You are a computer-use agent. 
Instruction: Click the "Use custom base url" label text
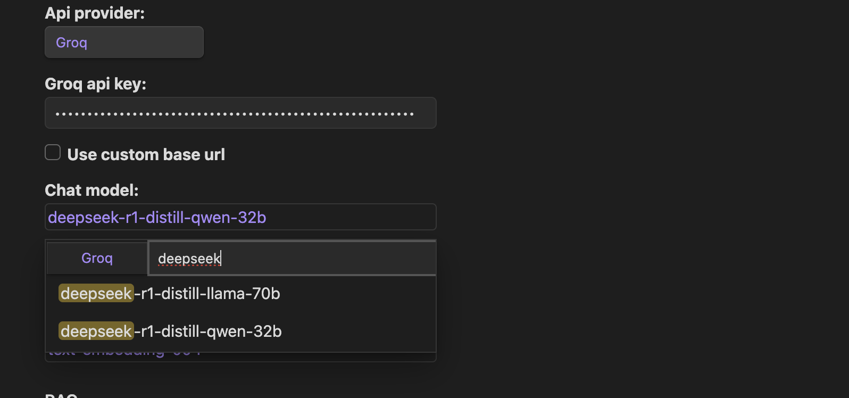pyautogui.click(x=146, y=155)
